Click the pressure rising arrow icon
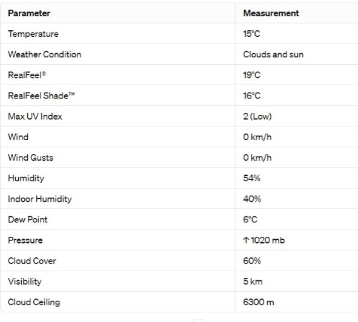Viewport: 358px width, 322px height. click(x=246, y=240)
